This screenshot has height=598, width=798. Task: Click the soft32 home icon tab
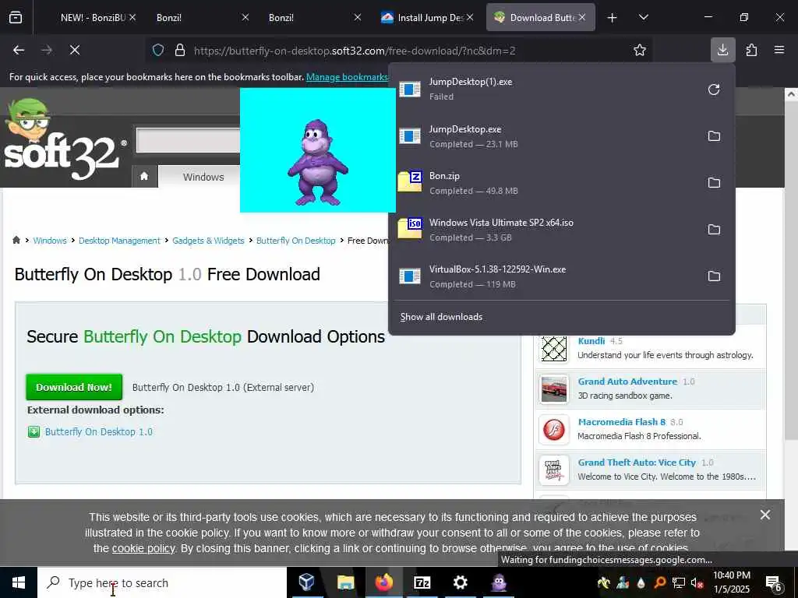tap(144, 176)
